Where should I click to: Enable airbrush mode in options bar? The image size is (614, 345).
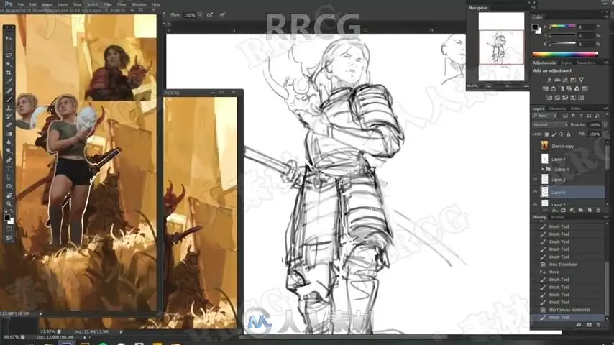[210, 15]
